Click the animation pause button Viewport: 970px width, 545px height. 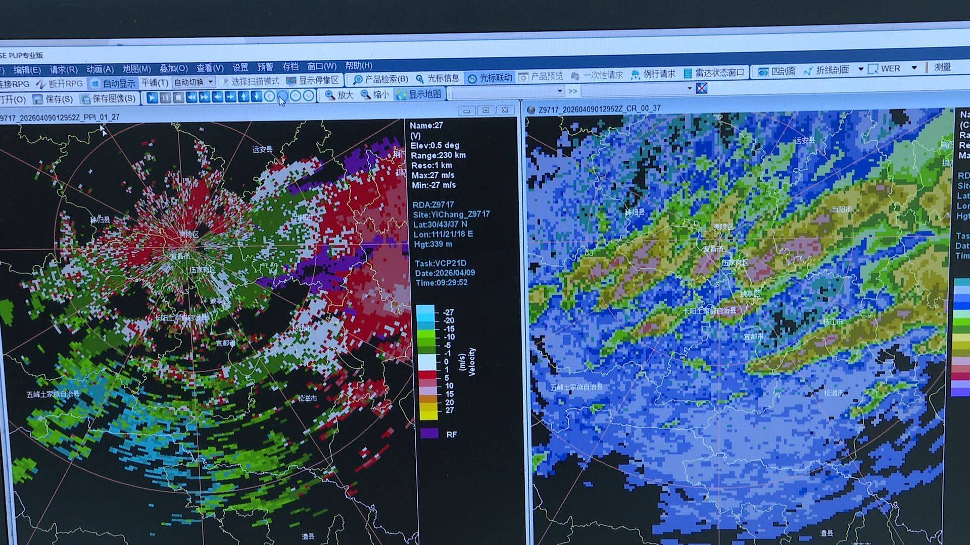(x=165, y=98)
